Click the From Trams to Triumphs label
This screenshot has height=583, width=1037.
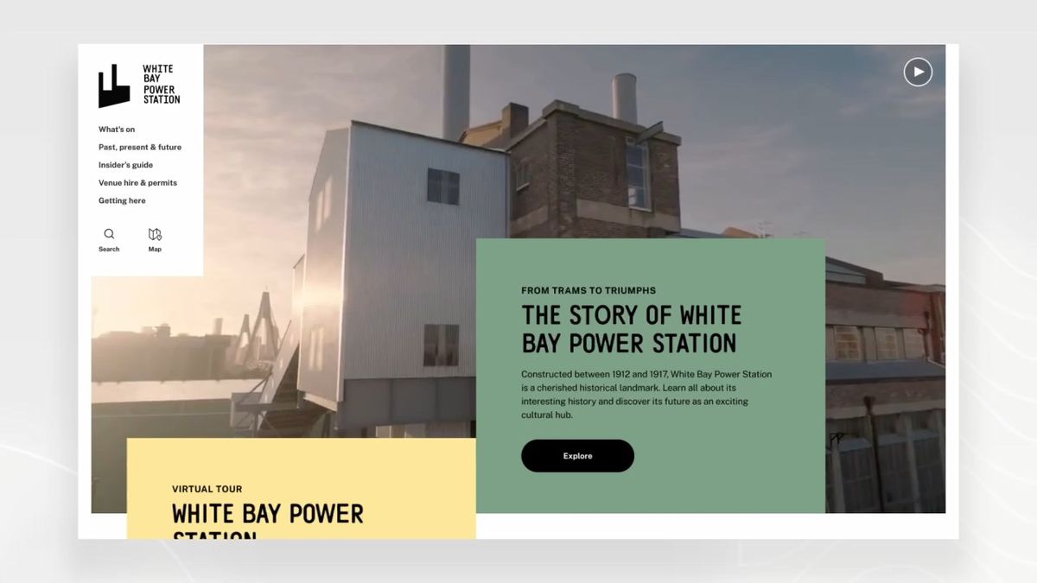pyautogui.click(x=588, y=290)
